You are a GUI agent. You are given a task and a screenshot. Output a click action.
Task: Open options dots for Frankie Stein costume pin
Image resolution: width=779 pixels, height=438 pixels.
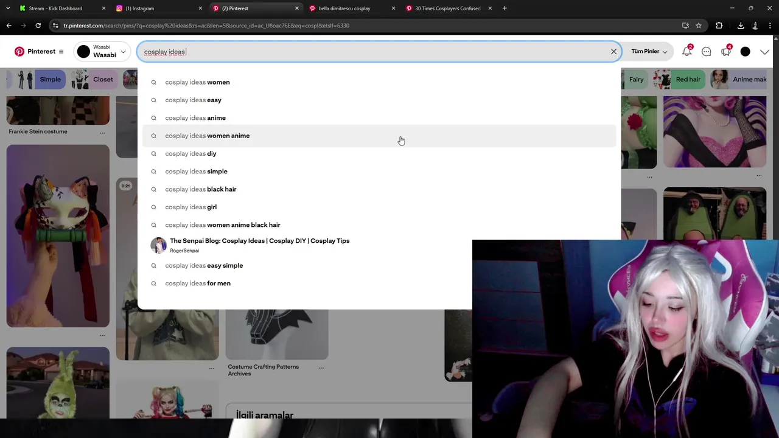pyautogui.click(x=102, y=132)
